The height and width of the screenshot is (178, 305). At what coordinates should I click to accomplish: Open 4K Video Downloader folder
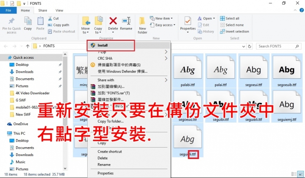[x=33, y=93]
